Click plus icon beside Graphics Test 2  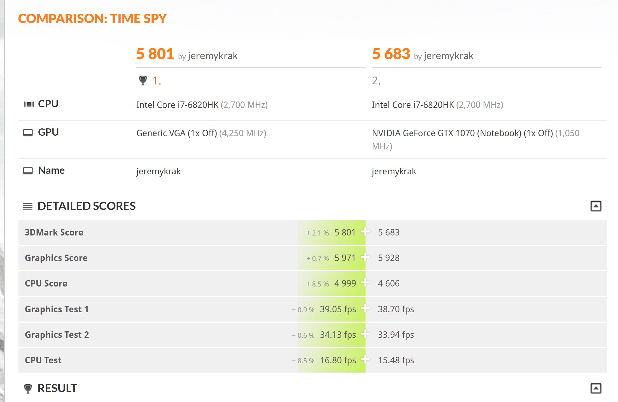(365, 334)
